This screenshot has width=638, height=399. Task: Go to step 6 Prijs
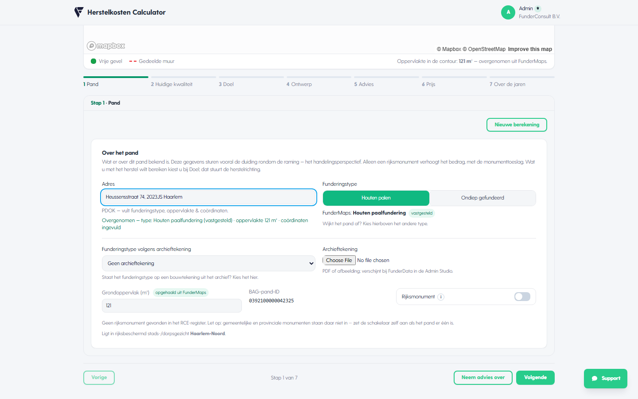[454, 81]
